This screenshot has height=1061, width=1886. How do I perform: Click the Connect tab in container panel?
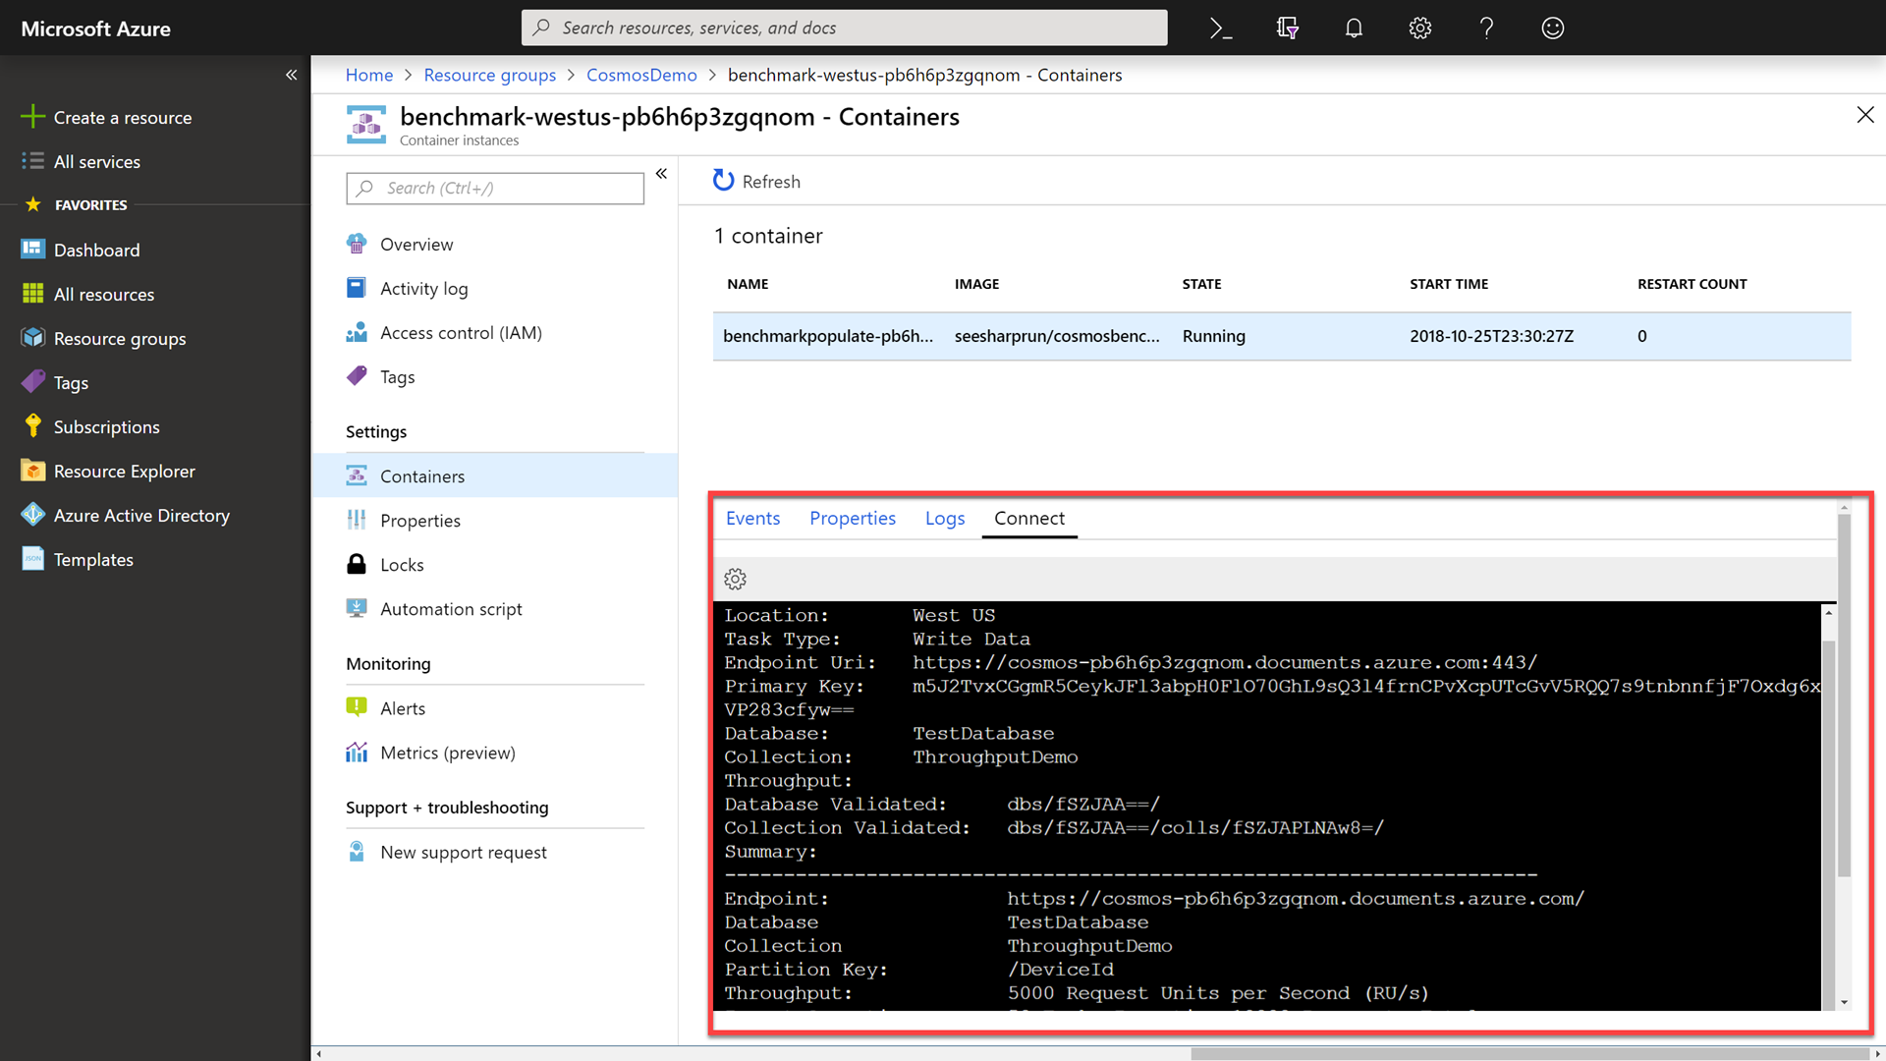tap(1029, 517)
